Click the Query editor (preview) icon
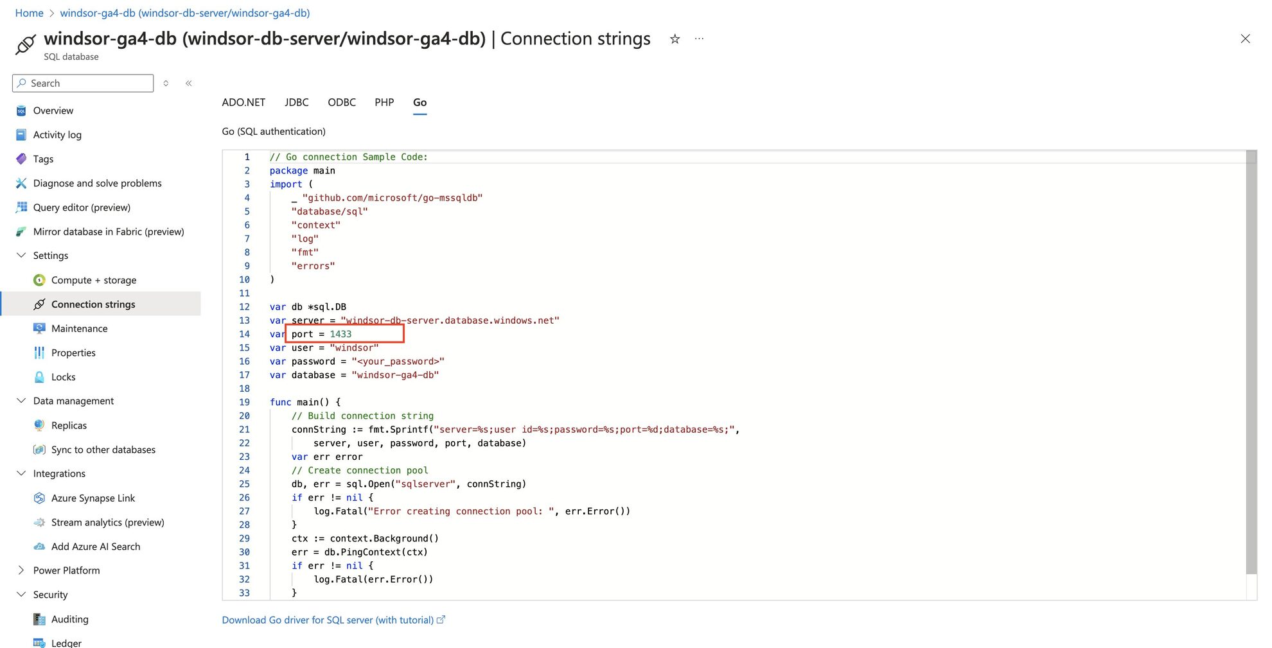This screenshot has width=1272, height=648. pos(21,207)
